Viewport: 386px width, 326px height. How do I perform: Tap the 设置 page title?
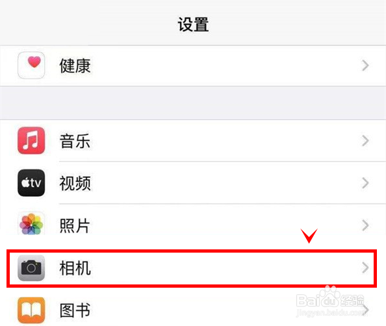click(193, 25)
